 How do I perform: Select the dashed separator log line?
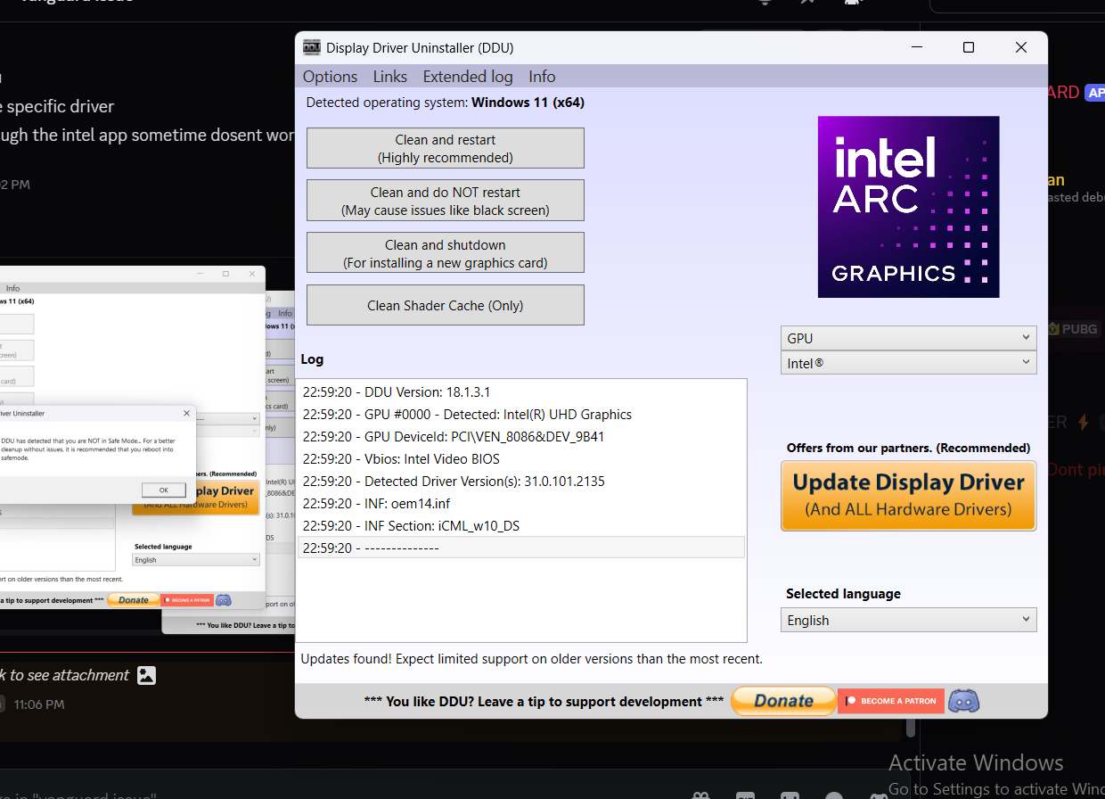521,548
